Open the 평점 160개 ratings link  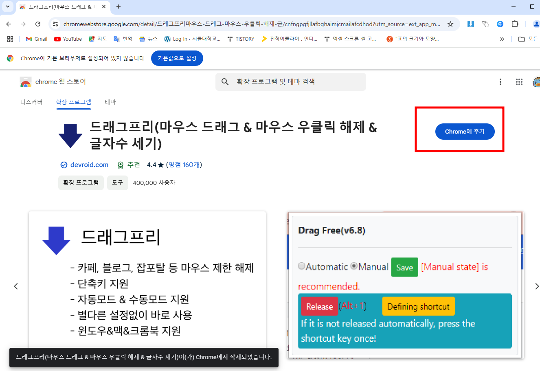pyautogui.click(x=184, y=165)
